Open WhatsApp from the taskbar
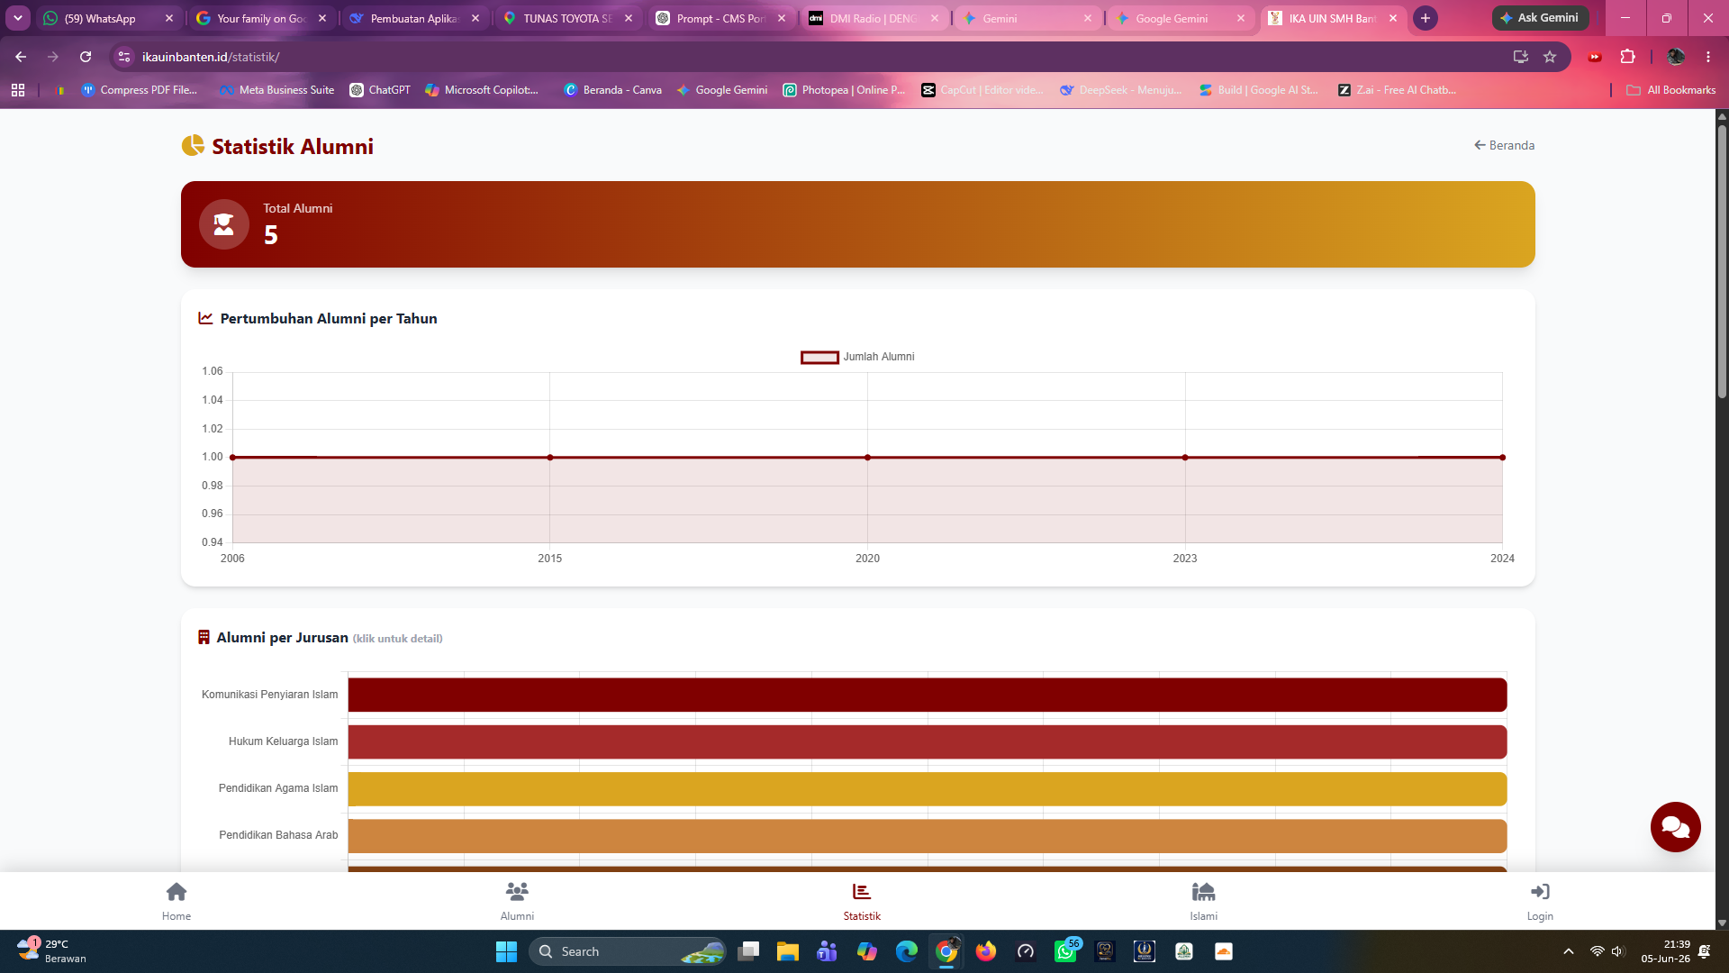 [1066, 951]
